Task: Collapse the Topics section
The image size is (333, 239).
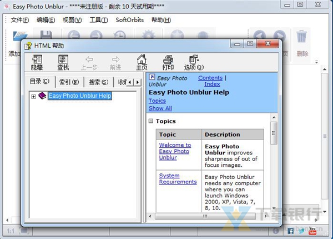Action: click(x=151, y=121)
